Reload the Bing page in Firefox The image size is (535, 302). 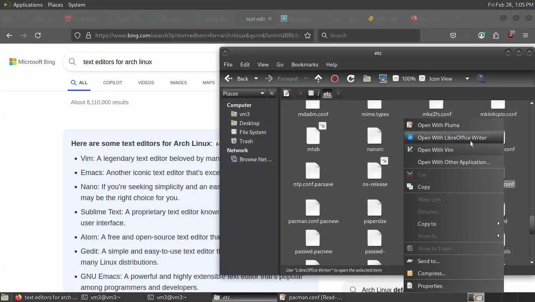click(x=38, y=35)
